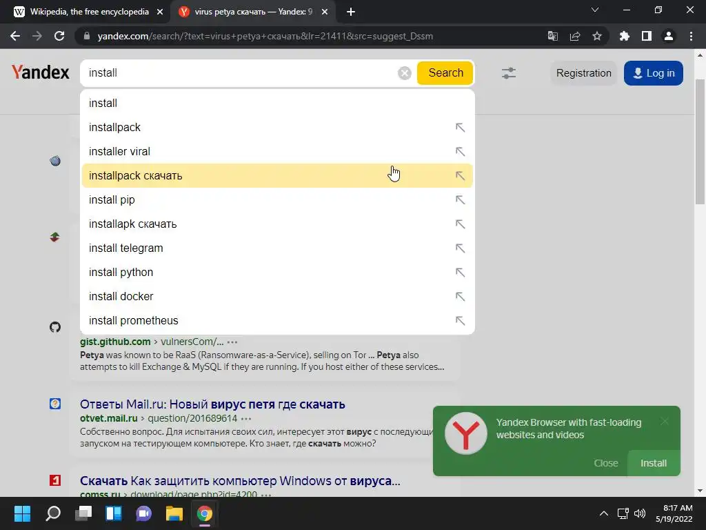Choose 'install' suggestion
The width and height of the screenshot is (706, 530).
(x=277, y=104)
